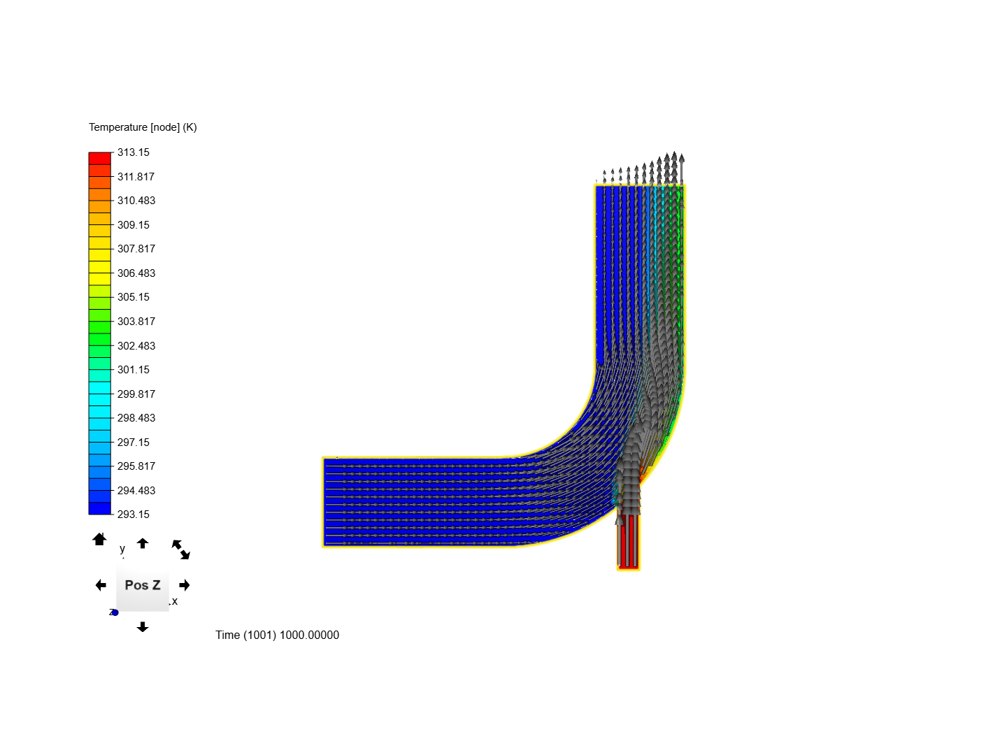This screenshot has width=1007, height=755.
Task: Click the down arrow below the Pos Z cube
Action: pos(143,627)
